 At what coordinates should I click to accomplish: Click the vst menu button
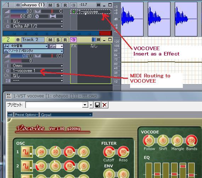click(10, 115)
